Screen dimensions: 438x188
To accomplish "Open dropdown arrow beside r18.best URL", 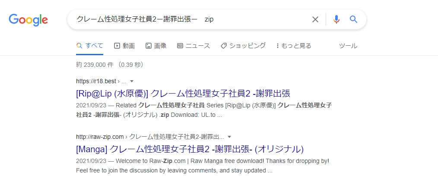I will point(132,81).
